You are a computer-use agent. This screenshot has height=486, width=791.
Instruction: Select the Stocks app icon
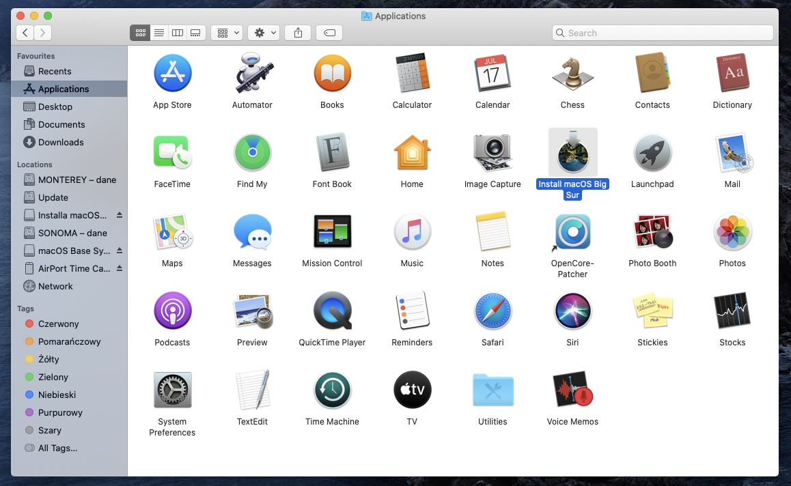tap(732, 311)
